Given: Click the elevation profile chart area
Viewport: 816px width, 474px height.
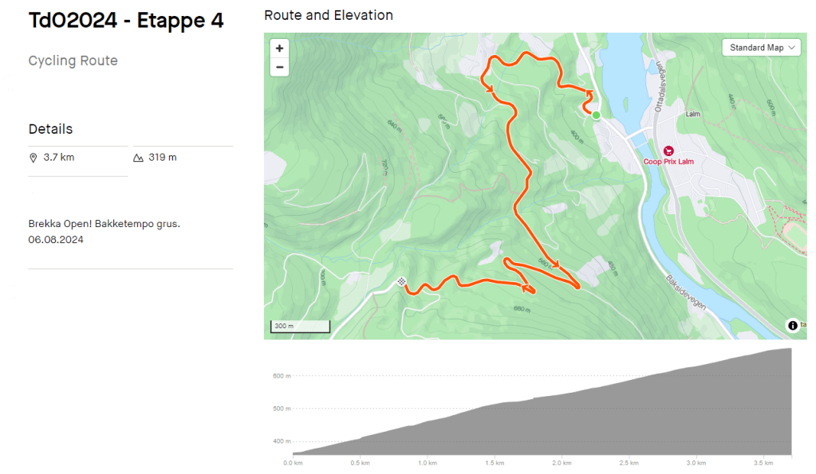Looking at the screenshot, I should (x=542, y=414).
